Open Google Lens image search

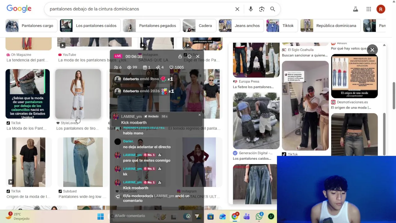click(262, 9)
